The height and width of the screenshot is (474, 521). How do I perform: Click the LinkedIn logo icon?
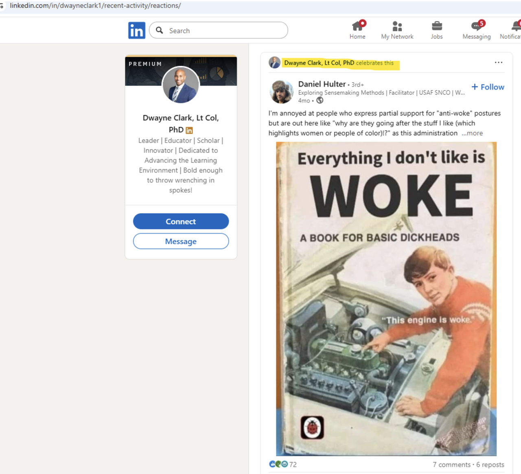tap(136, 31)
